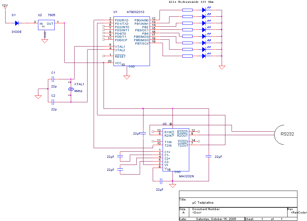
Task: Click the 7805 regulator box U2
Action: pos(46,25)
